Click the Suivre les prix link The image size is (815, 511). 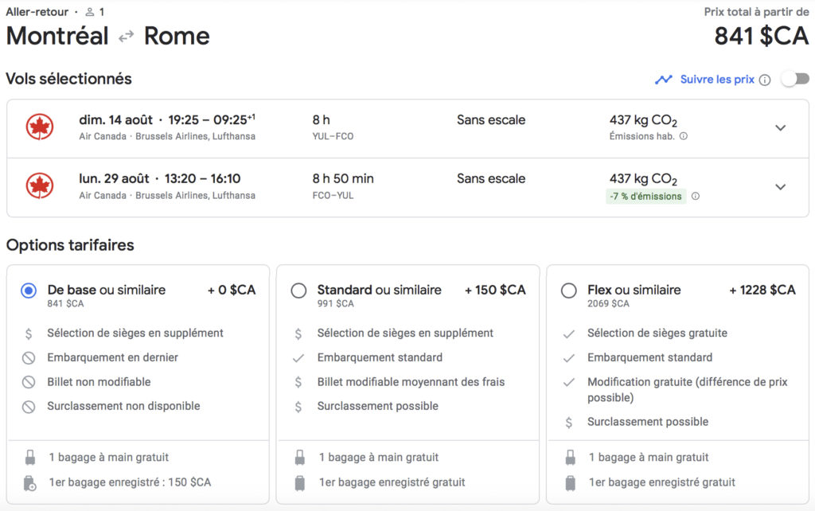pyautogui.click(x=716, y=80)
